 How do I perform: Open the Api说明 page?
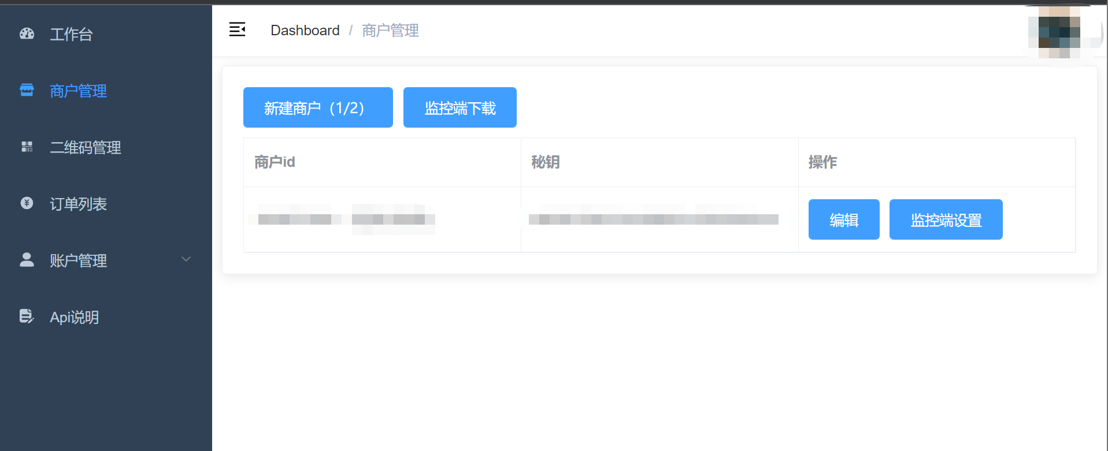tap(106, 317)
